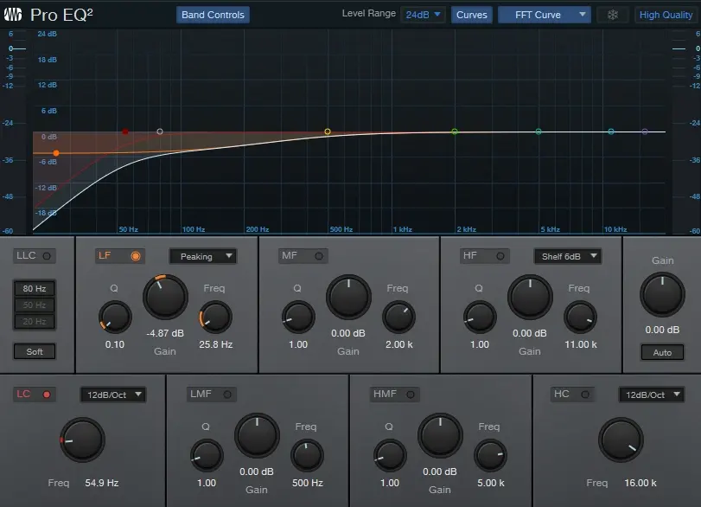Image resolution: width=701 pixels, height=507 pixels.
Task: Select the 80 Hz LLC option
Action: tap(35, 289)
